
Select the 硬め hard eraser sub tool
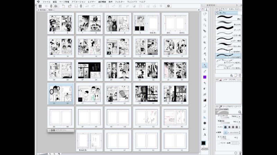[x=228, y=18]
